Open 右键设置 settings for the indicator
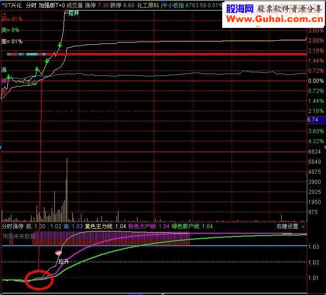 pos(287,226)
